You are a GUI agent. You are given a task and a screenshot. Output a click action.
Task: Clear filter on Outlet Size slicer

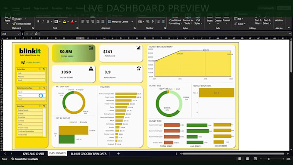44,69
